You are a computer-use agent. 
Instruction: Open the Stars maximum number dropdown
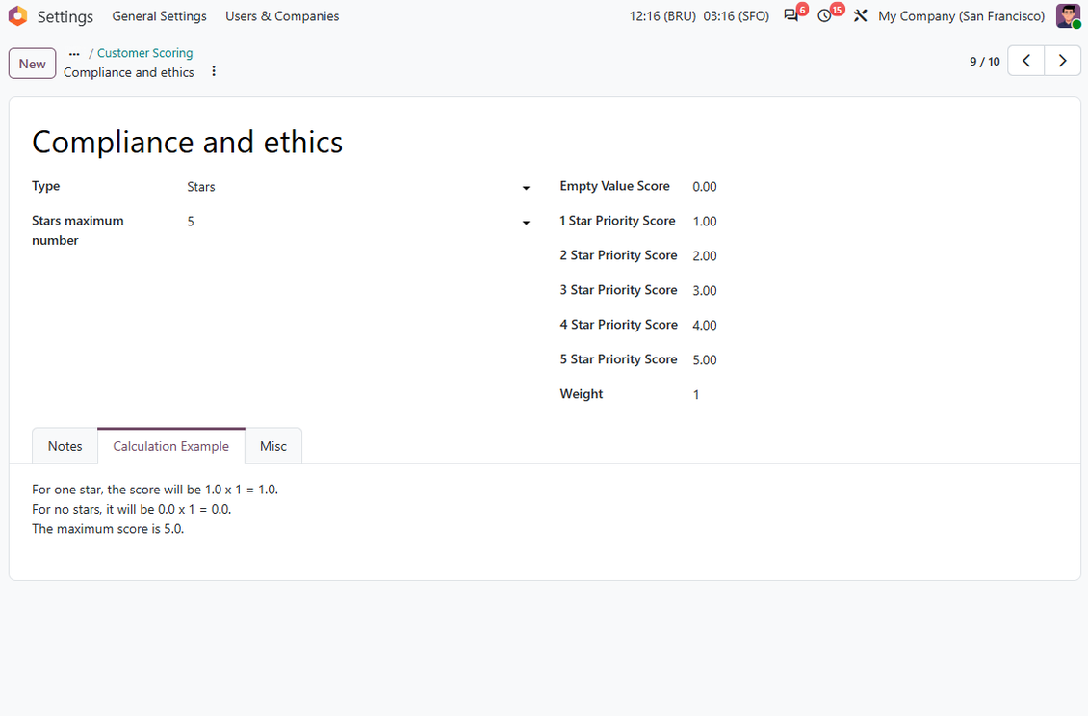359,222
